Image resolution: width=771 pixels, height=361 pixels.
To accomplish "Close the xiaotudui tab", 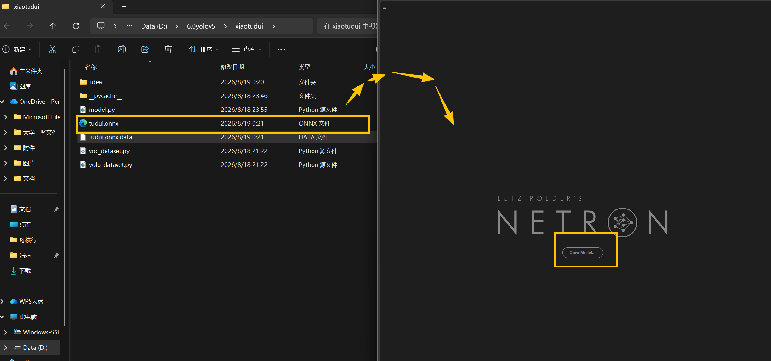I will pyautogui.click(x=103, y=6).
